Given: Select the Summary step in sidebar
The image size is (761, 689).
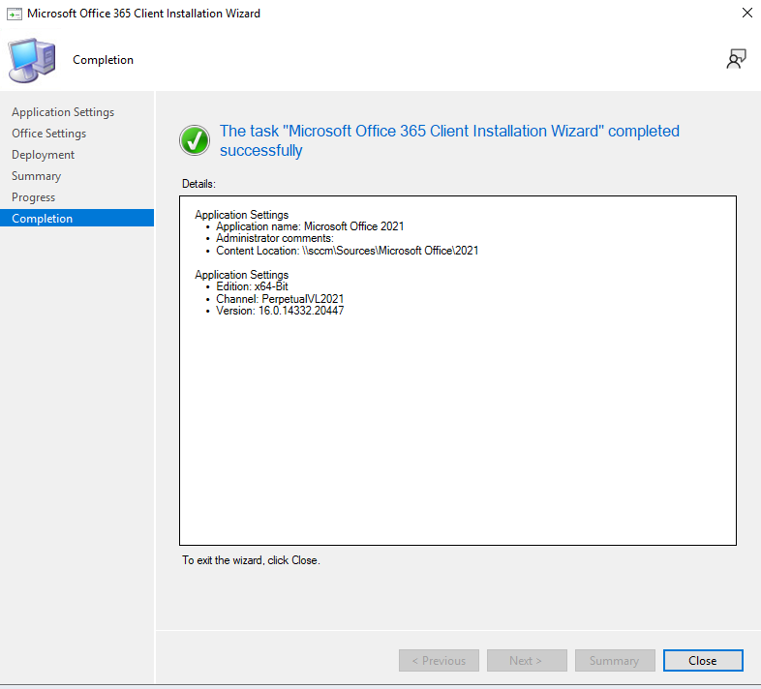Looking at the screenshot, I should (x=37, y=176).
